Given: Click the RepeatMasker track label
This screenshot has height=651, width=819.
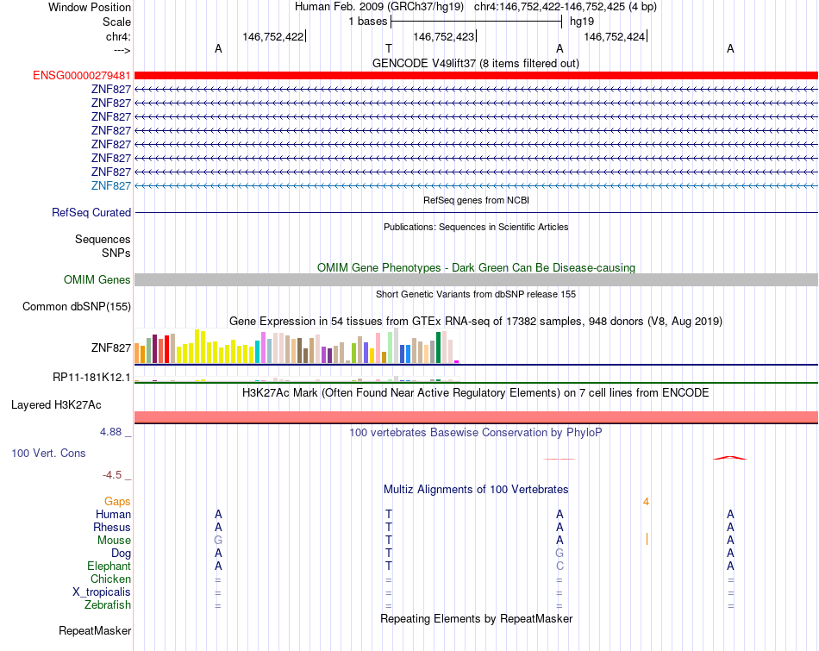Looking at the screenshot, I should point(95,631).
